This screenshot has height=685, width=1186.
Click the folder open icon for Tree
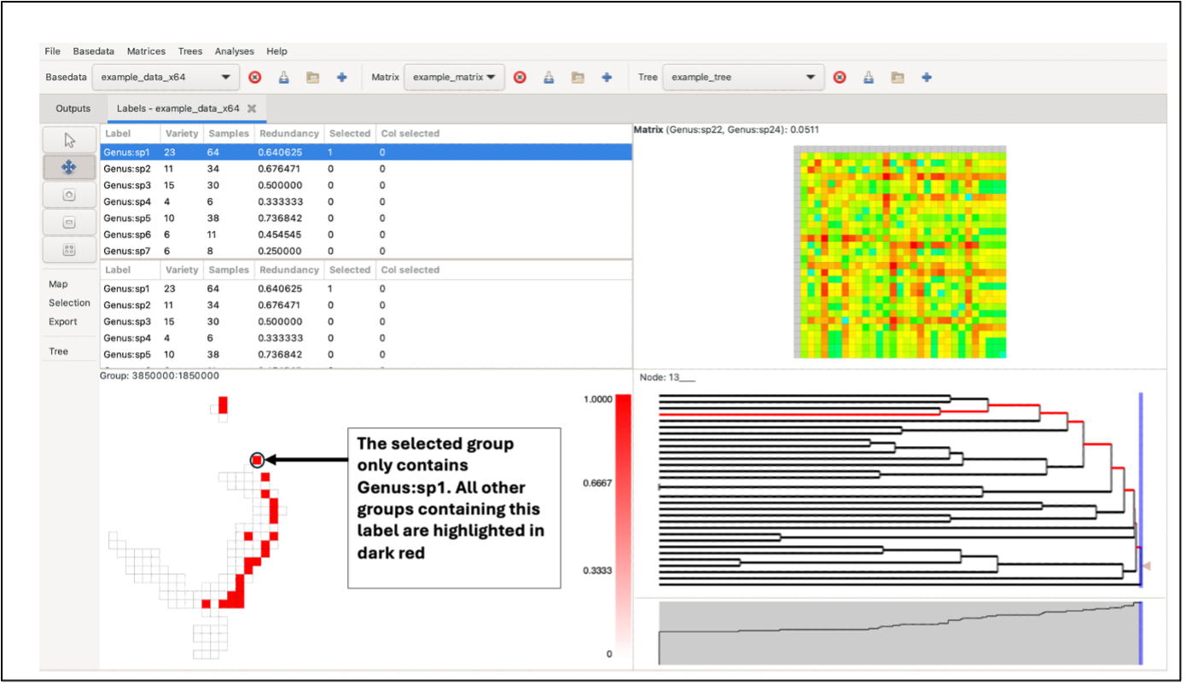click(x=898, y=77)
